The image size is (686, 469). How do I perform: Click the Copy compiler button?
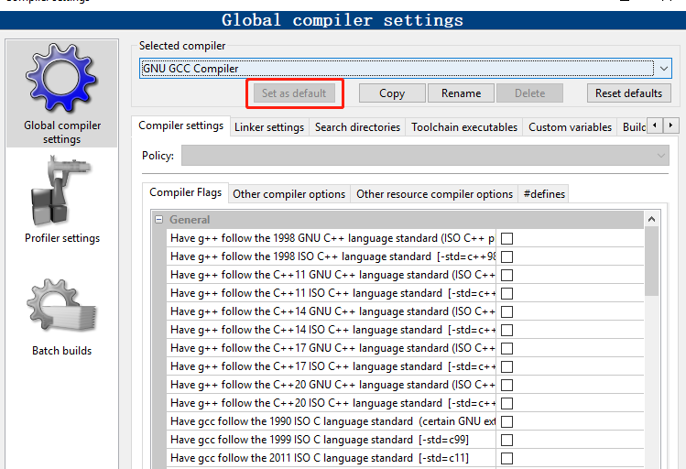[x=392, y=93]
